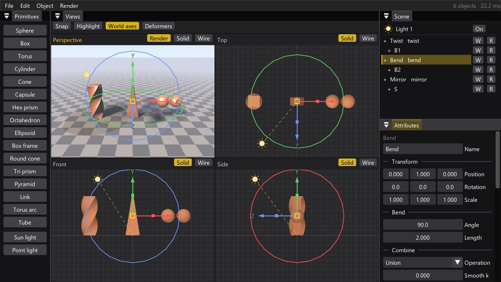The image size is (501, 282).
Task: Switch Top view to Wire mode
Action: (368, 38)
